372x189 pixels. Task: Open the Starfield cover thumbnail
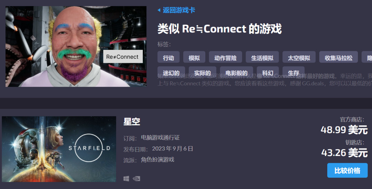coord(59,149)
